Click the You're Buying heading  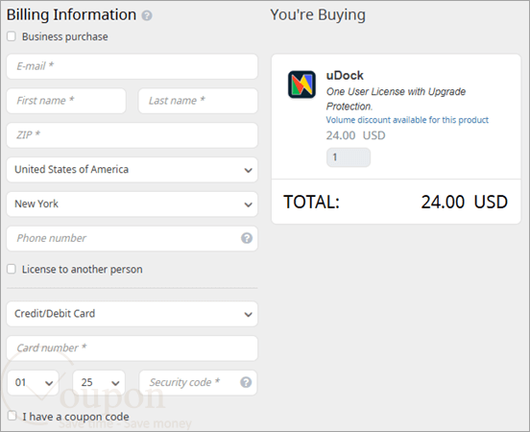(x=318, y=15)
